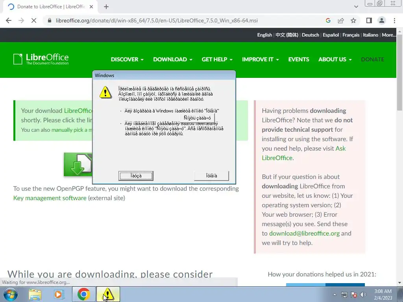The height and width of the screenshot is (302, 403).
Task: Open the side panel icon
Action: (x=369, y=20)
